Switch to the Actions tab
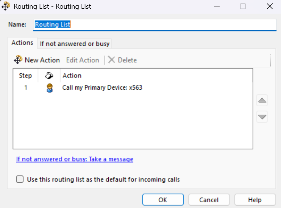 22,43
